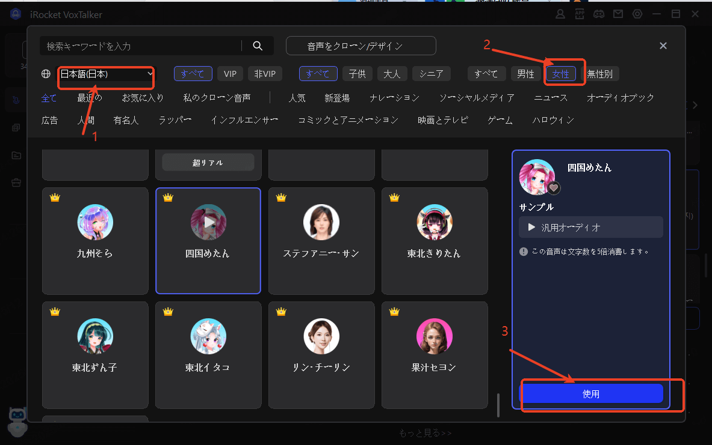The image size is (712, 445).
Task: Click the 使用 button
Action: (x=591, y=394)
